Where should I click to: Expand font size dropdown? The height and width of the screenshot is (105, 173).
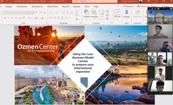pos(33,13)
